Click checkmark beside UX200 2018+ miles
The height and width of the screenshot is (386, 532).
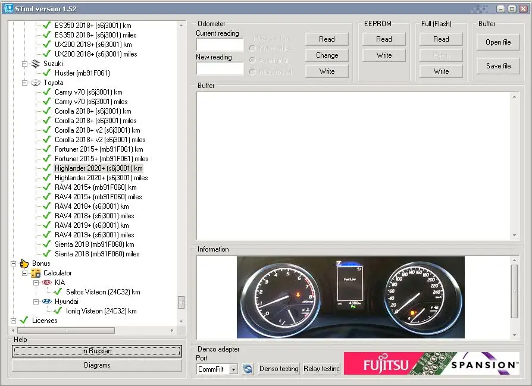point(47,54)
